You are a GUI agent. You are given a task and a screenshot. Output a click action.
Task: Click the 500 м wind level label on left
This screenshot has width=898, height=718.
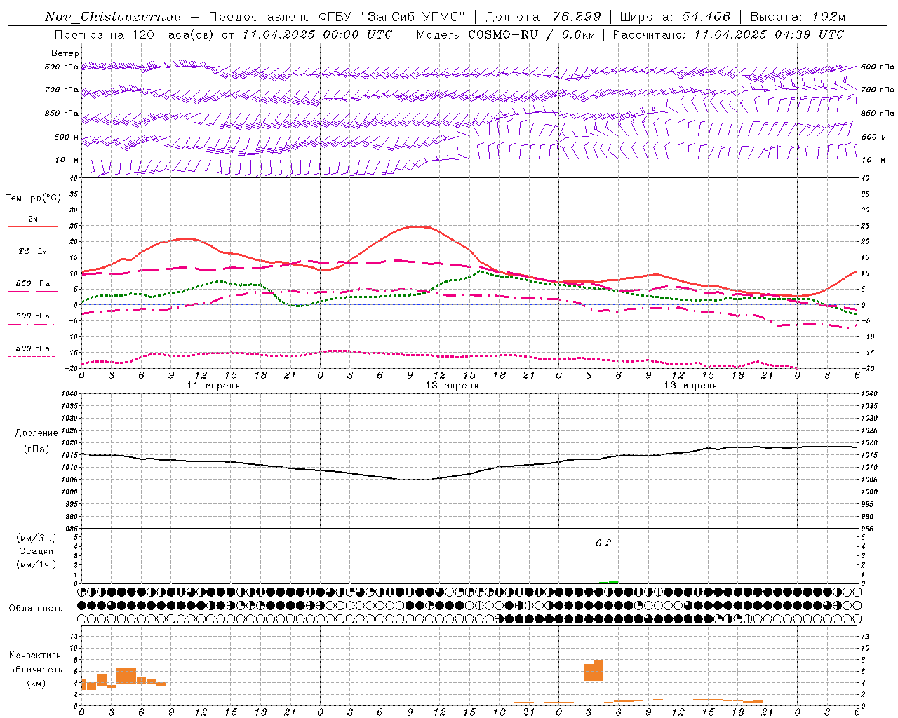tap(67, 137)
